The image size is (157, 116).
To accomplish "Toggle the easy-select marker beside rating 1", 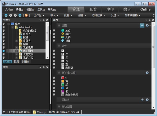I will (x=54, y=51).
